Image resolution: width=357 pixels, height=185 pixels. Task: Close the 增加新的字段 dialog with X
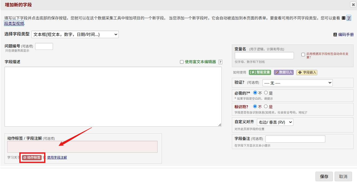point(352,5)
